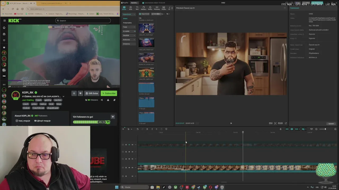Follow KOPI_RK with heart button
The image size is (339, 190).
coord(80,93)
